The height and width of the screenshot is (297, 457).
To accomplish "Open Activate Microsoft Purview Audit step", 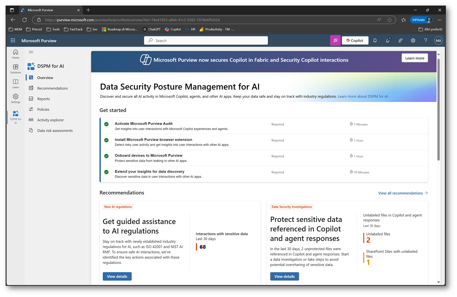I will 264,126.
